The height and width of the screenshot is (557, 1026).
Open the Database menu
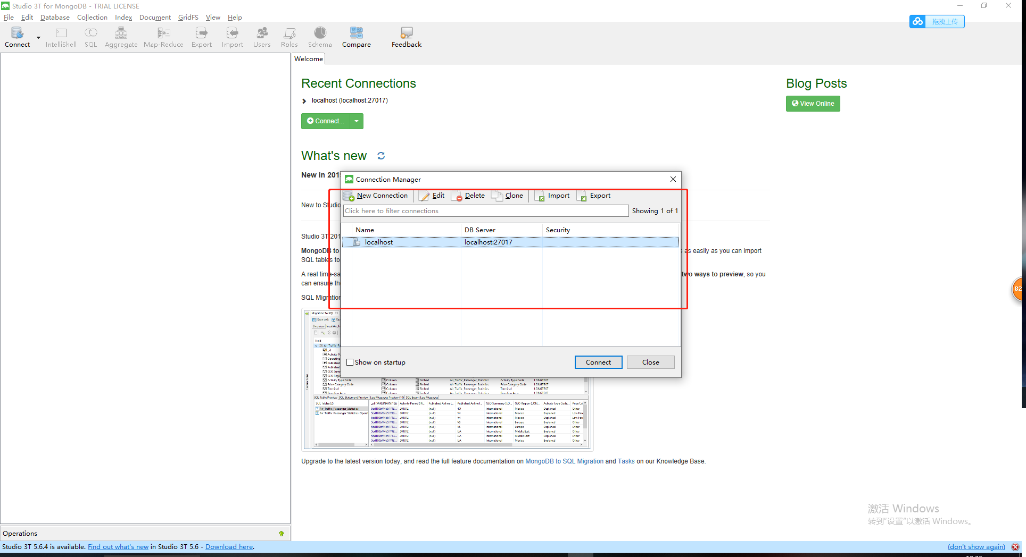coord(55,17)
